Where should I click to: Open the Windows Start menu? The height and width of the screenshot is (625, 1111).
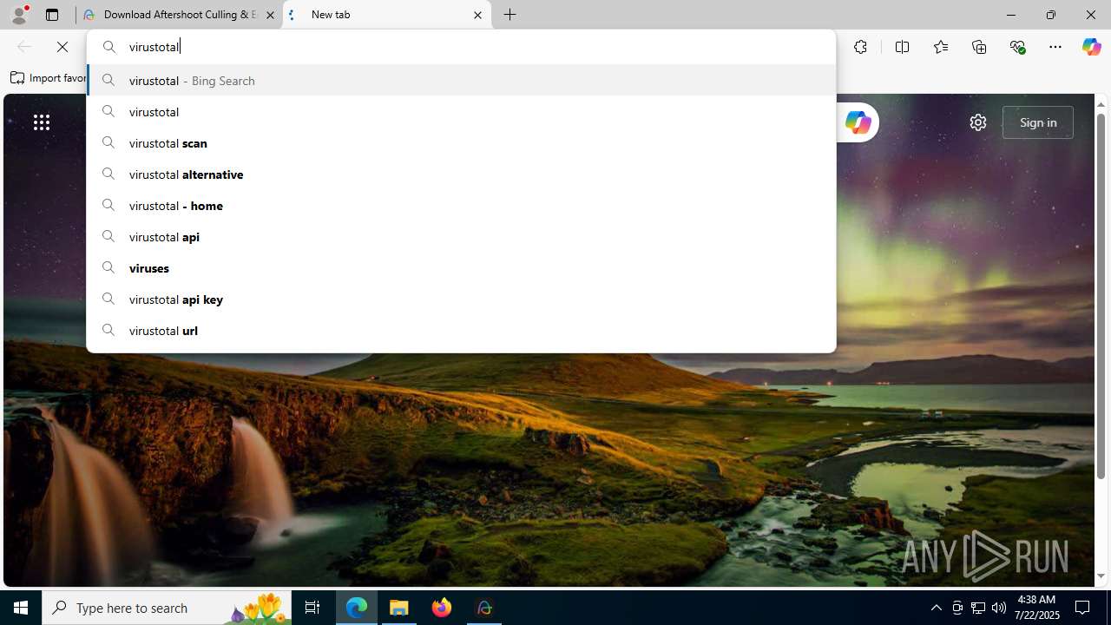tap(21, 608)
